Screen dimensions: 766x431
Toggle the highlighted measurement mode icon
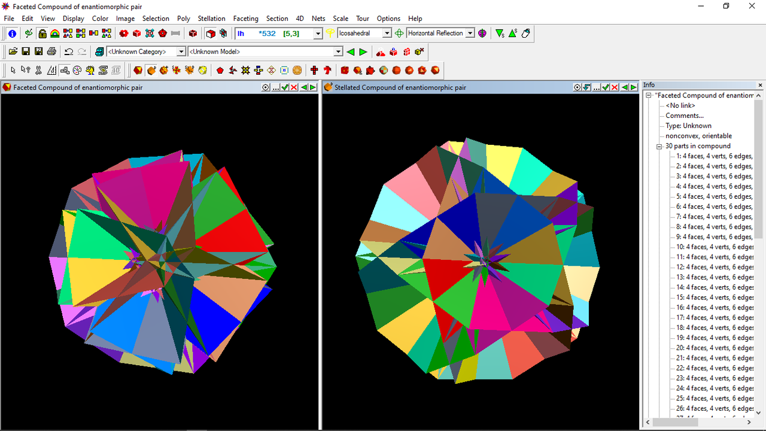pyautogui.click(x=65, y=70)
